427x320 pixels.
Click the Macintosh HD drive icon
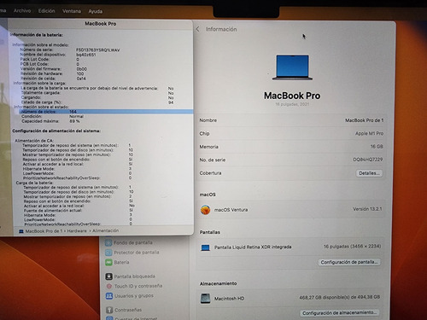205,299
